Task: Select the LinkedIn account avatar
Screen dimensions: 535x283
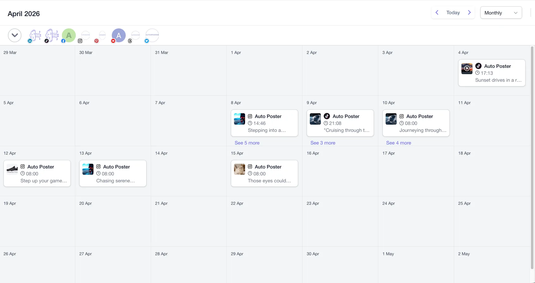Action: (x=35, y=35)
